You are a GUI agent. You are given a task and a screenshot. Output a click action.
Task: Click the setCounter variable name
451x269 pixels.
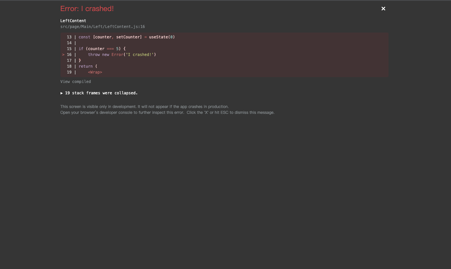[128, 37]
